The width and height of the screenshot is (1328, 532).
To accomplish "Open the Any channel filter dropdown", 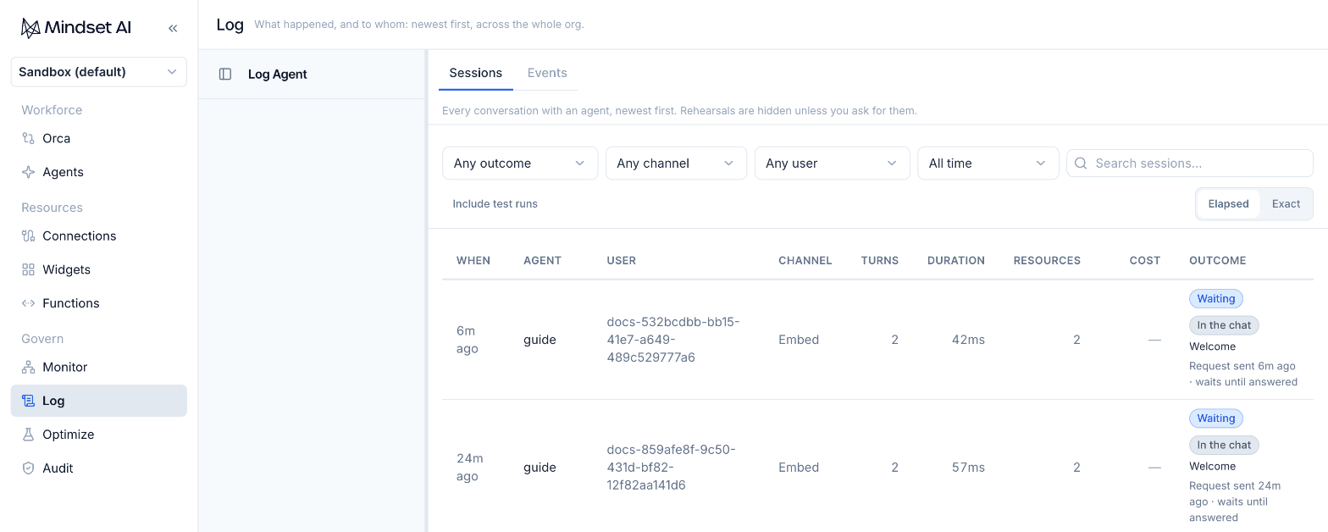I will [676, 163].
